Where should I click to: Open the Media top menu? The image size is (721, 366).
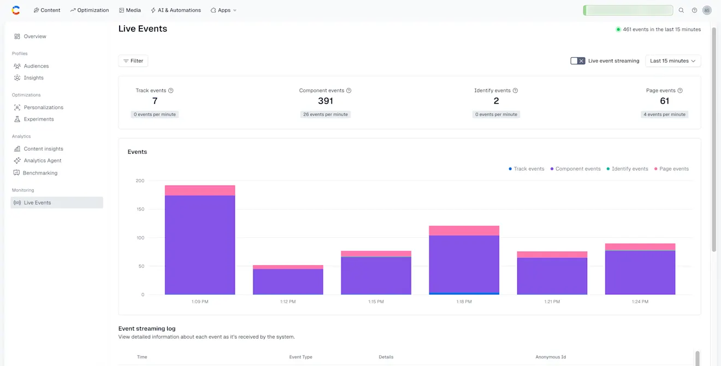(x=130, y=10)
